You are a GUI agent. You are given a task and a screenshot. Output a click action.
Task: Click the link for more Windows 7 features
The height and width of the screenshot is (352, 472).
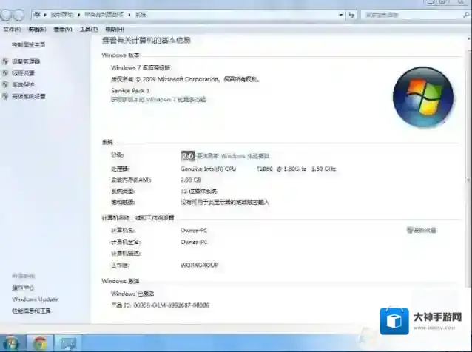(158, 100)
